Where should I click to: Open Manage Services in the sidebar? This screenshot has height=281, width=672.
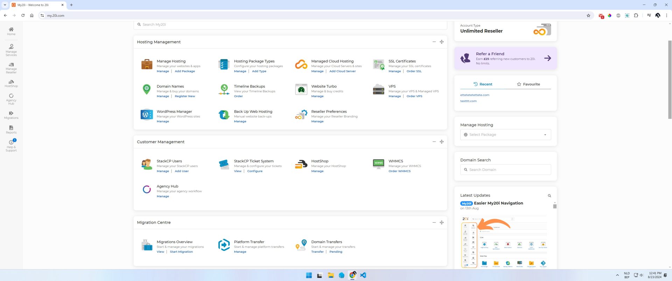click(11, 50)
